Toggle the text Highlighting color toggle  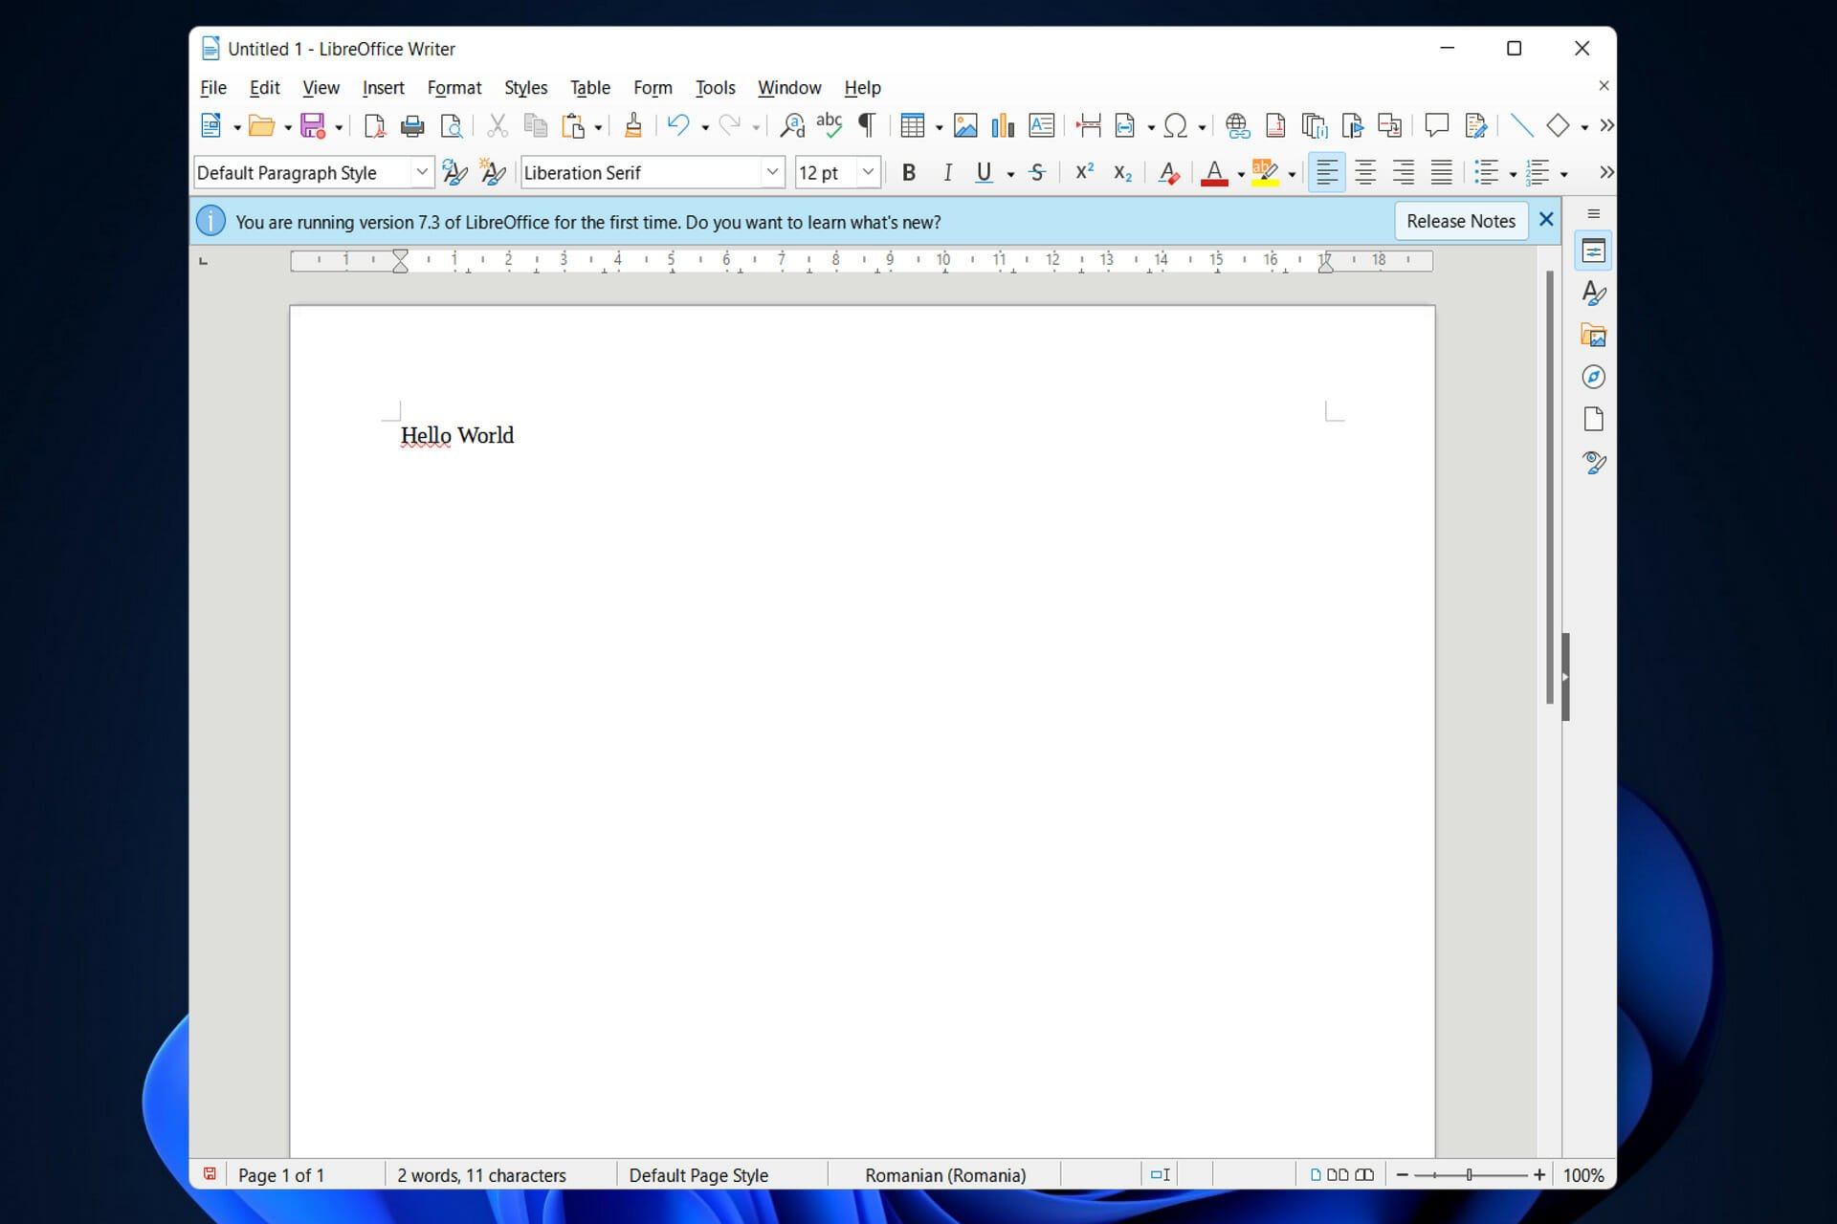[x=1262, y=171]
